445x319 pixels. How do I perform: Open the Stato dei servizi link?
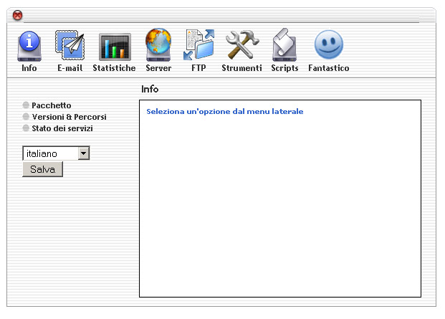[62, 128]
